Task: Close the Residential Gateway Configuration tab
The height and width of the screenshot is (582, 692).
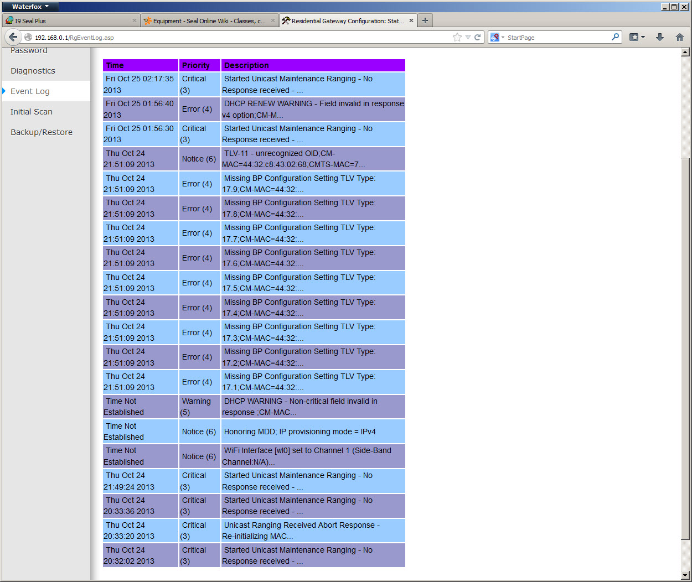Action: click(411, 20)
